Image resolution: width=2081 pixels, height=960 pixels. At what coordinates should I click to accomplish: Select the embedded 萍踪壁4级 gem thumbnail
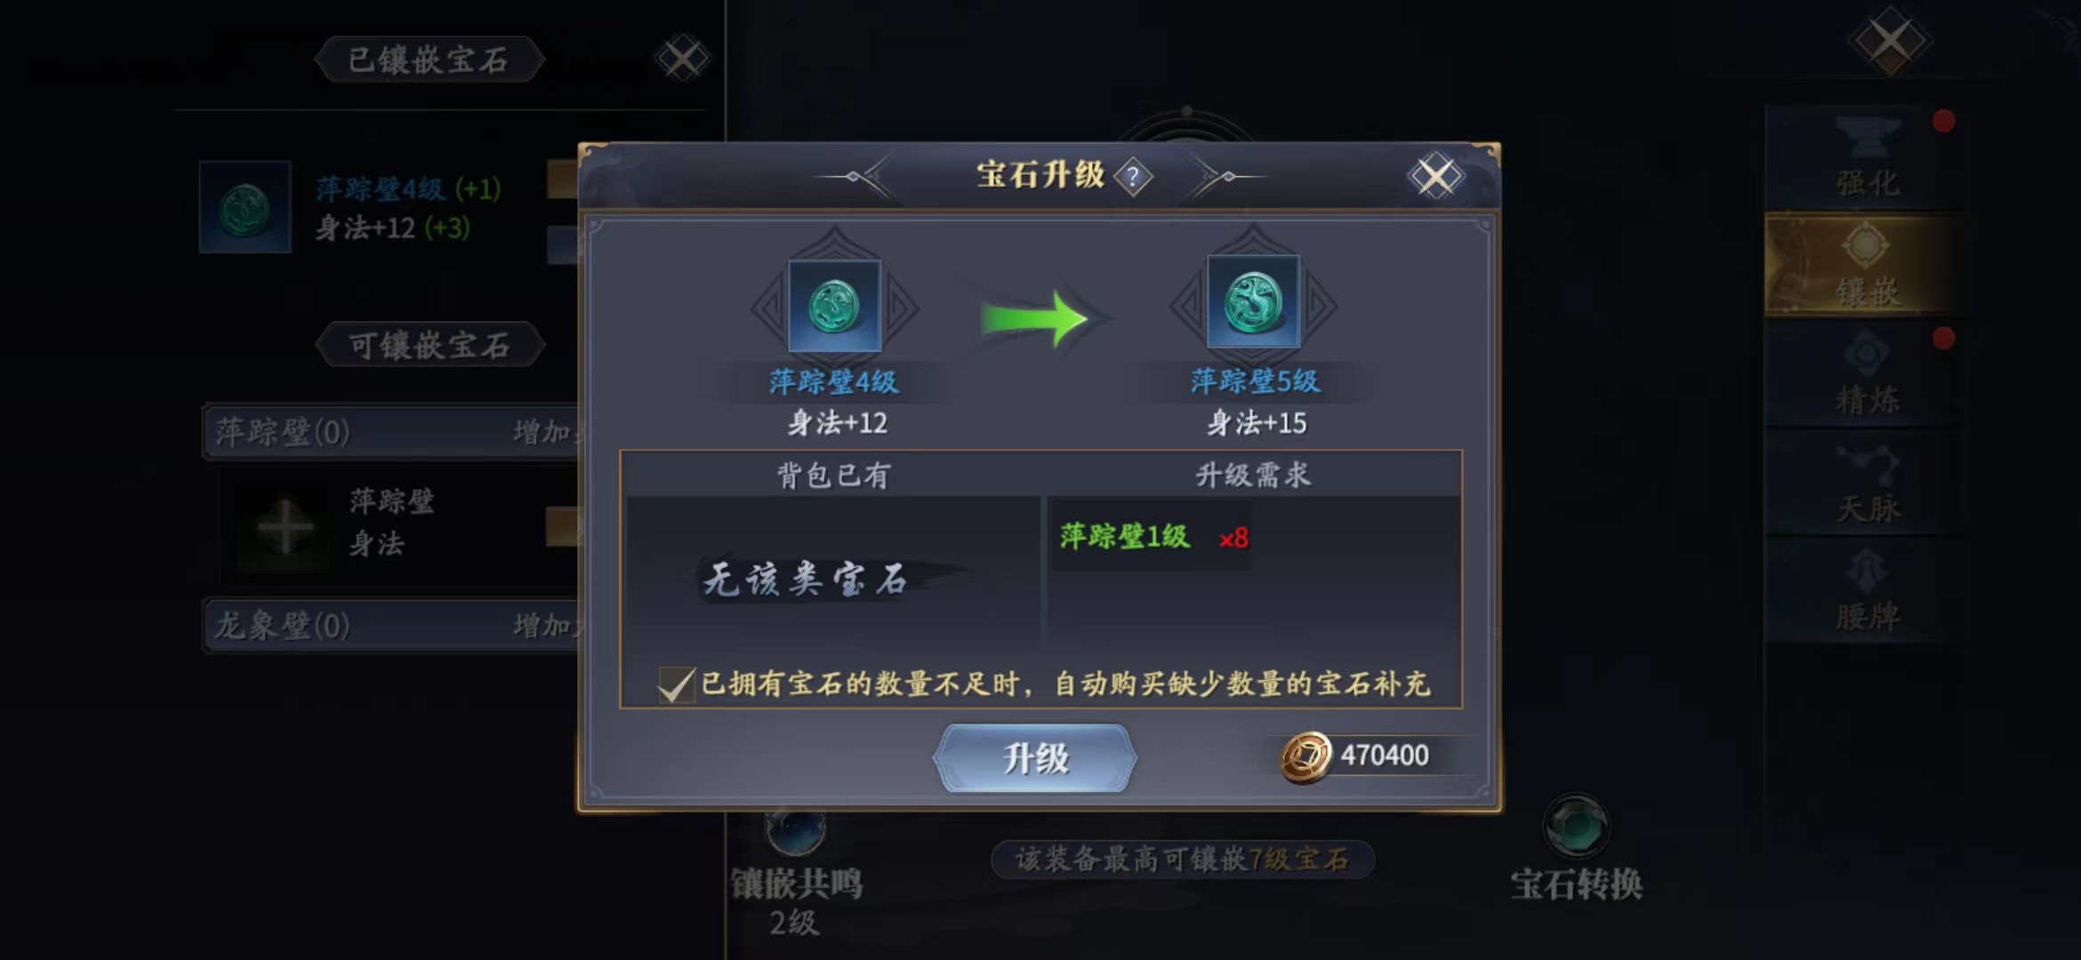tap(245, 207)
